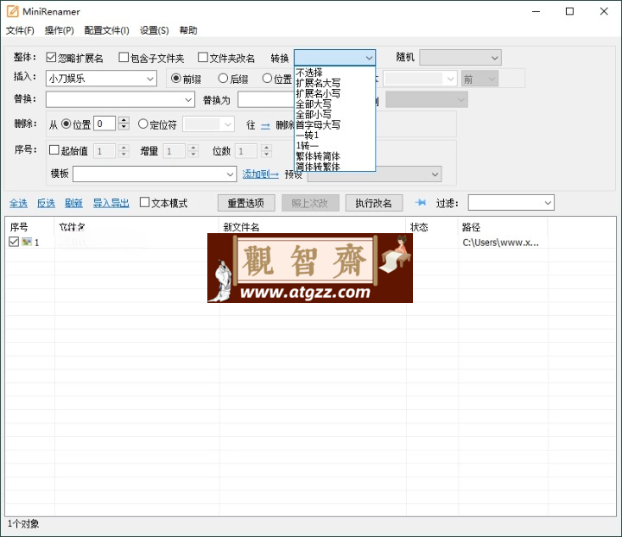
Task: Click the 刷新 link
Action: [73, 203]
